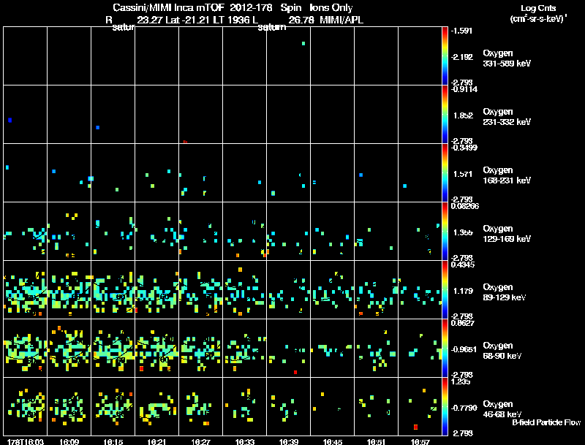
Task: Select the 129-169 keV panel at 16:33
Action: (x=245, y=232)
